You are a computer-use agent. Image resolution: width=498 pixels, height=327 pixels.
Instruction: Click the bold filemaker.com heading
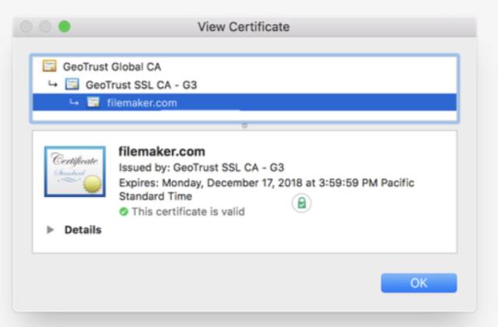tap(162, 151)
